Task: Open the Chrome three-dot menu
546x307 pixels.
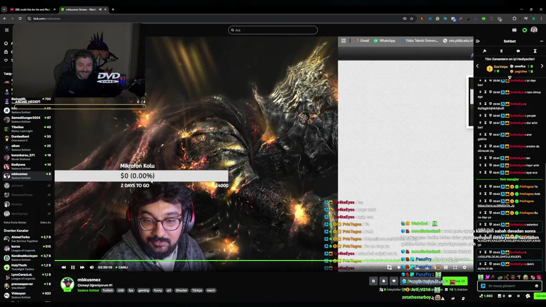Action: tap(541, 19)
